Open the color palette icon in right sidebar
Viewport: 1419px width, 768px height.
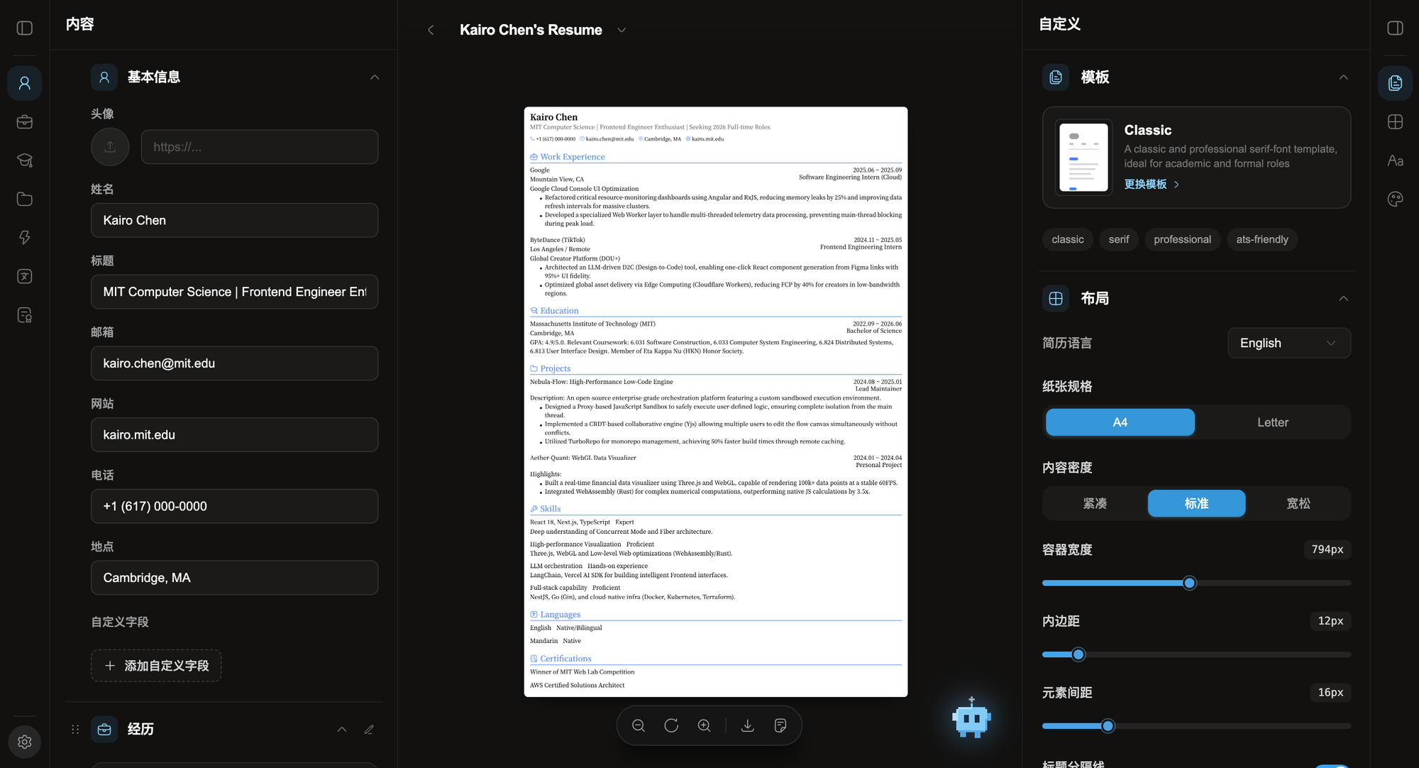1395,199
